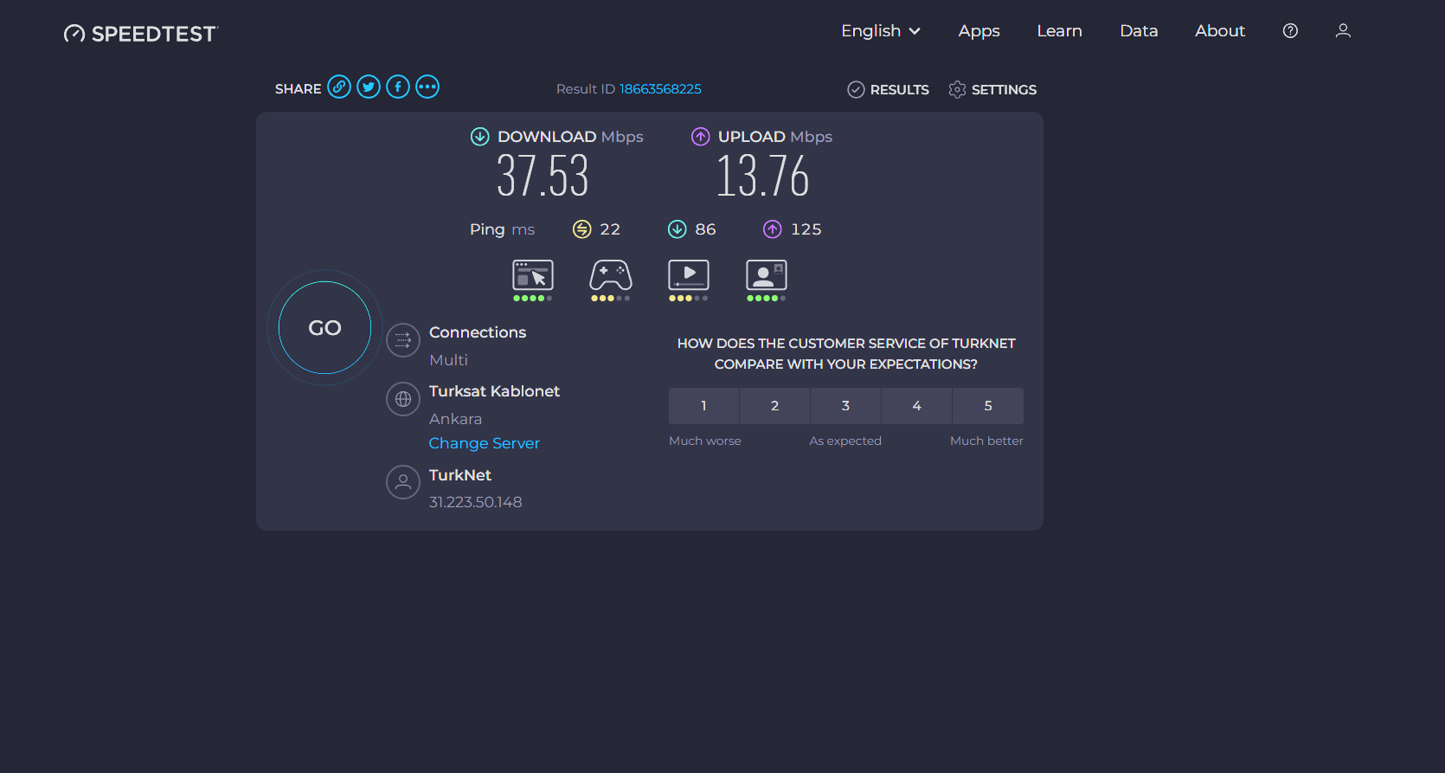Viewport: 1445px width, 773px height.
Task: Open the Data menu
Action: (1139, 31)
